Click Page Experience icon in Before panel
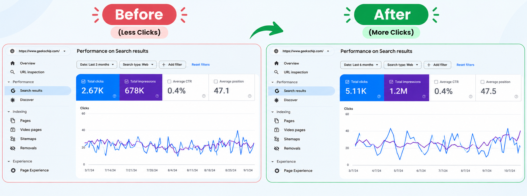 click(x=13, y=170)
